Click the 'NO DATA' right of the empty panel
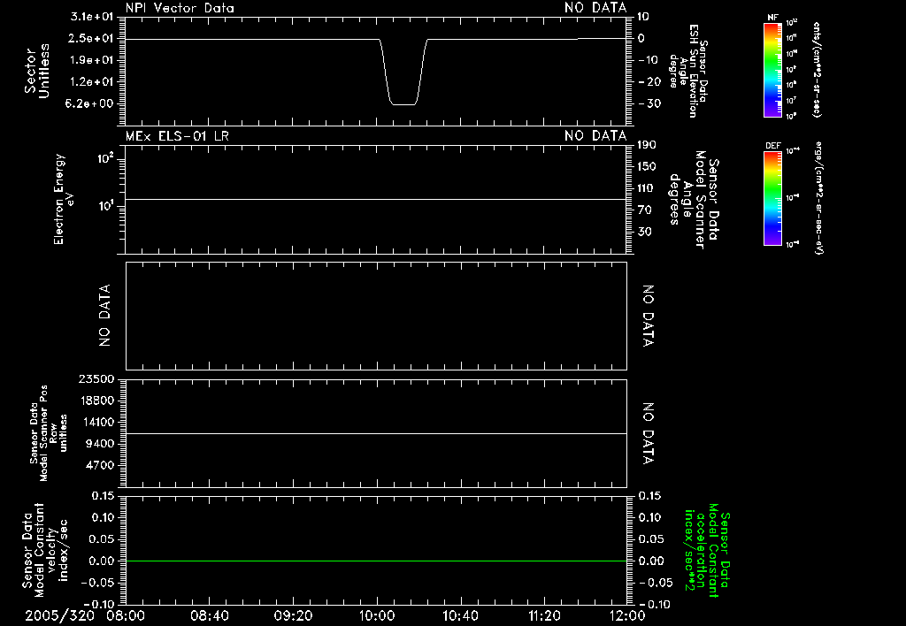Viewport: 906px width, 626px height. (649, 316)
